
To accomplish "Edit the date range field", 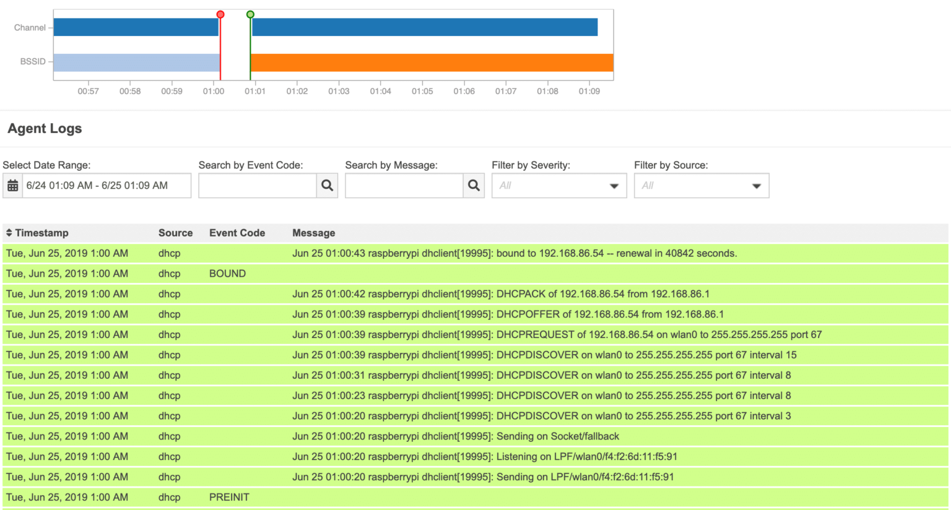I will (106, 186).
